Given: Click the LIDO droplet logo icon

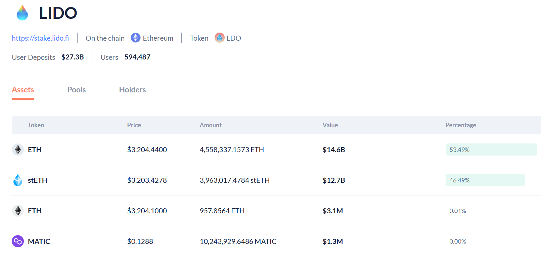Looking at the screenshot, I should (x=22, y=13).
